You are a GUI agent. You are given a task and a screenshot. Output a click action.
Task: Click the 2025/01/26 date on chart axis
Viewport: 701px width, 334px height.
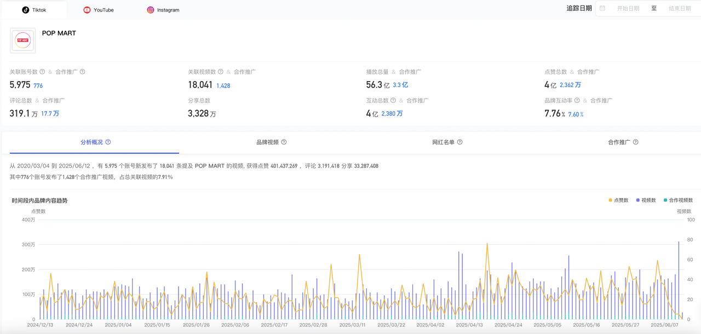click(196, 325)
